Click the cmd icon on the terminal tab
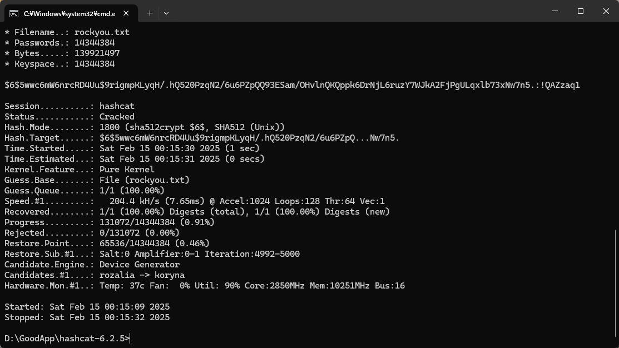This screenshot has height=348, width=619. [14, 13]
